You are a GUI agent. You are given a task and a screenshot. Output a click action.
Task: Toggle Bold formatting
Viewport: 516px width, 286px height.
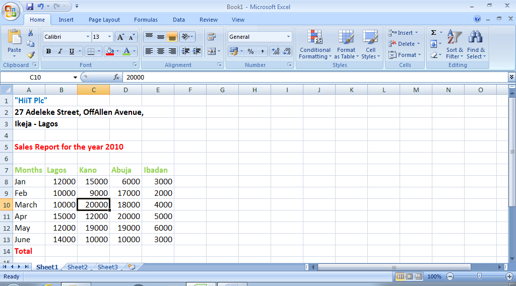click(x=49, y=51)
